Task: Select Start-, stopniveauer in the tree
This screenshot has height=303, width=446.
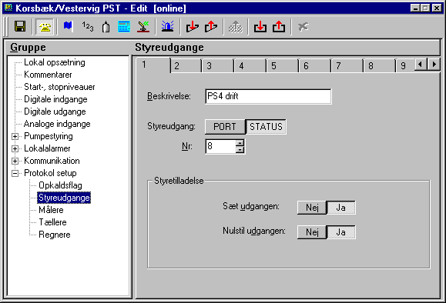Action: coord(59,87)
